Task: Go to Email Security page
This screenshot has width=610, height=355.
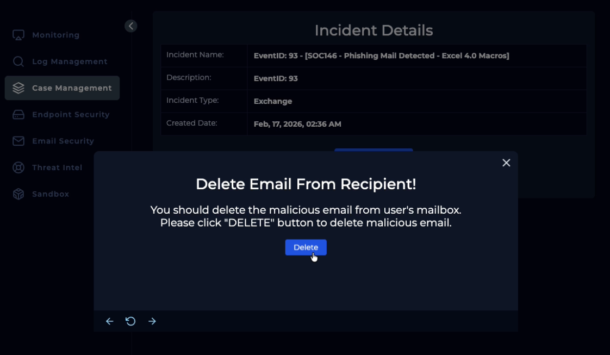Action: coord(63,141)
